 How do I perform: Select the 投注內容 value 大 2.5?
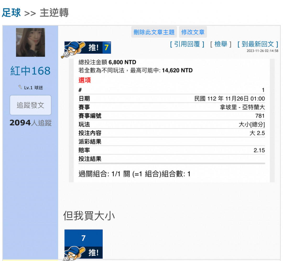point(257,133)
